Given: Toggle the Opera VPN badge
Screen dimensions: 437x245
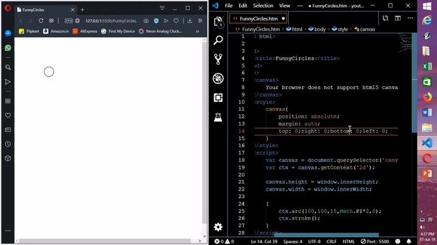Looking at the screenshot, I should click(x=68, y=20).
